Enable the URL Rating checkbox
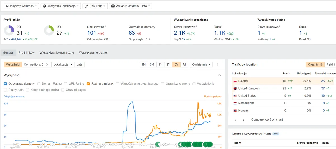336x149 pixels. pyautogui.click(x=66, y=83)
